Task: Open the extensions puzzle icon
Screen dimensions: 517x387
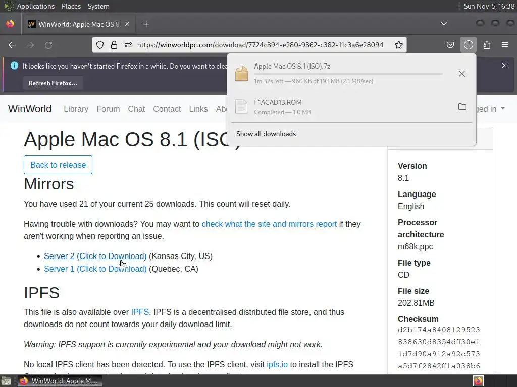Action: click(x=487, y=45)
